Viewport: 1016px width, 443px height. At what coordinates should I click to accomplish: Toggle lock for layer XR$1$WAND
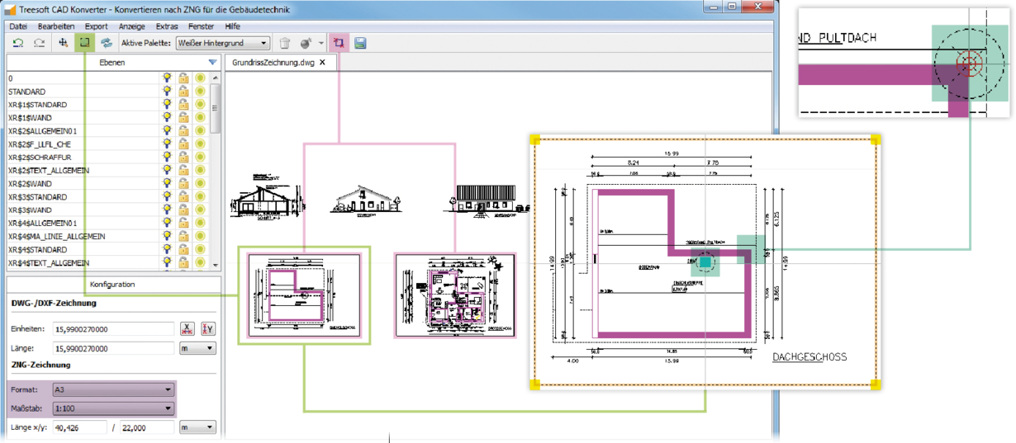(183, 118)
